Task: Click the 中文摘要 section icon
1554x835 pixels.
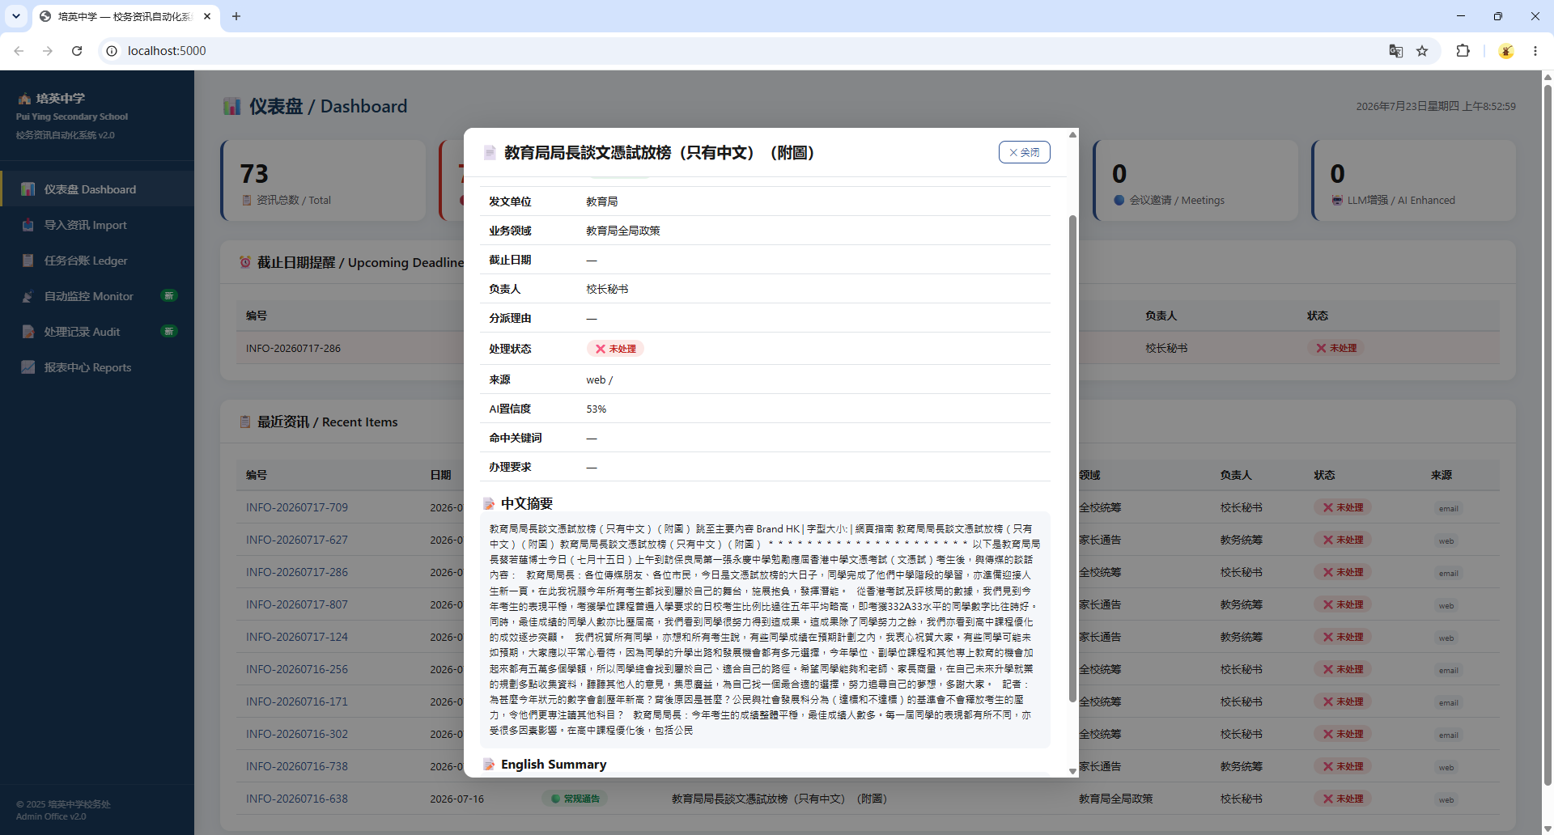Action: [489, 503]
